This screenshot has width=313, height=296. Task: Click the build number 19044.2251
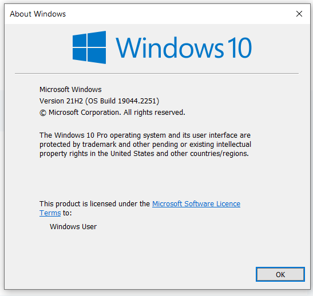pos(137,101)
